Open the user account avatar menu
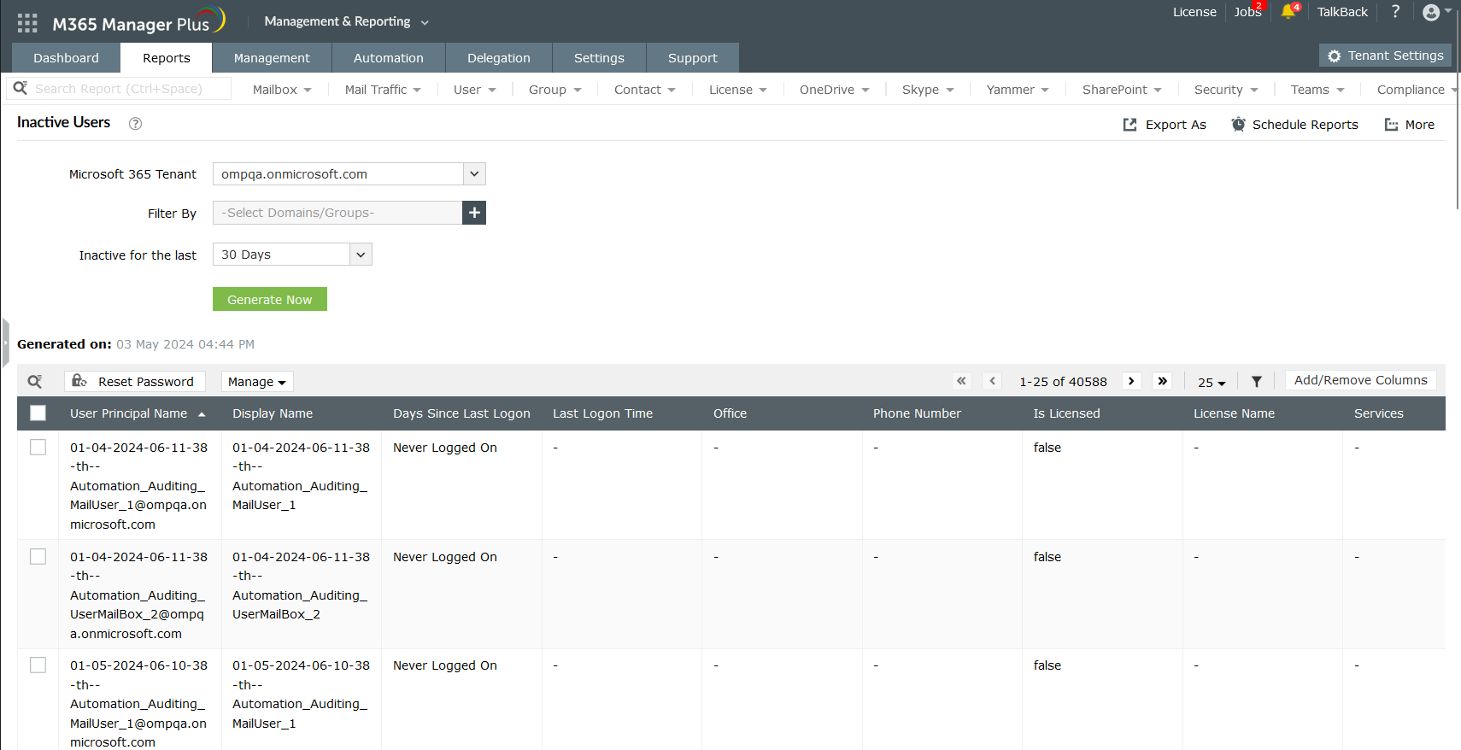The image size is (1461, 750). [1436, 12]
